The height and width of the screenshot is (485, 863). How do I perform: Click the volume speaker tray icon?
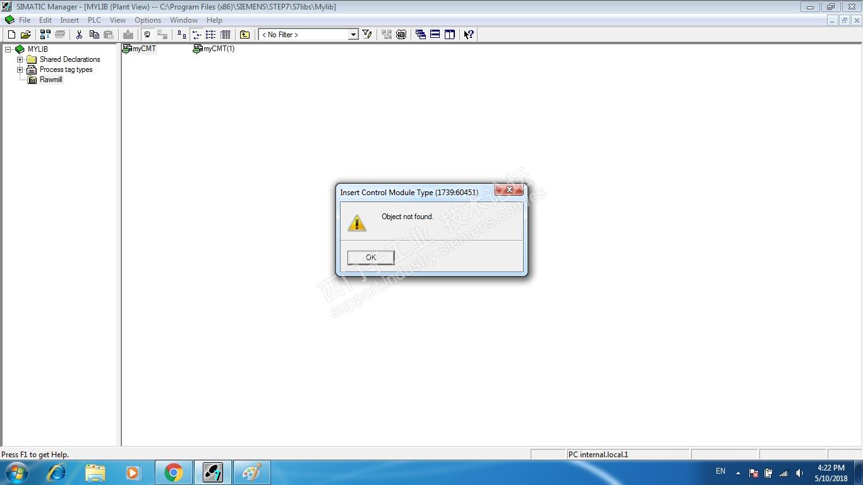799,472
